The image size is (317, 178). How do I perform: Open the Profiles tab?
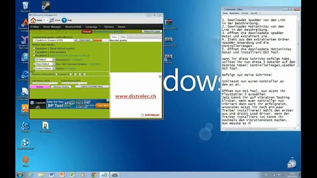(35, 27)
